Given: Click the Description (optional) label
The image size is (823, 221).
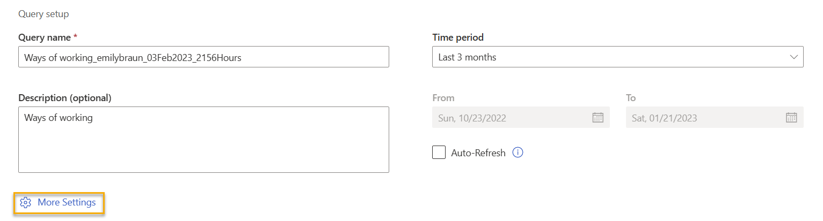Looking at the screenshot, I should pyautogui.click(x=65, y=98).
